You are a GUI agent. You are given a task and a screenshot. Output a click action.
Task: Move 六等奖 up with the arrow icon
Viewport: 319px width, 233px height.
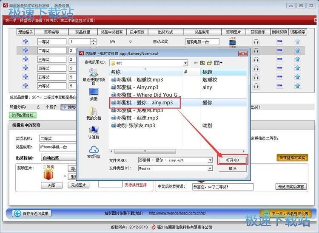tap(298, 85)
